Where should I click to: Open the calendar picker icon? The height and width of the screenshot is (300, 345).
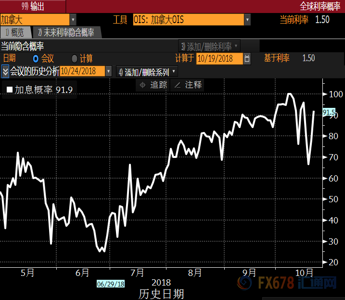coord(247,59)
